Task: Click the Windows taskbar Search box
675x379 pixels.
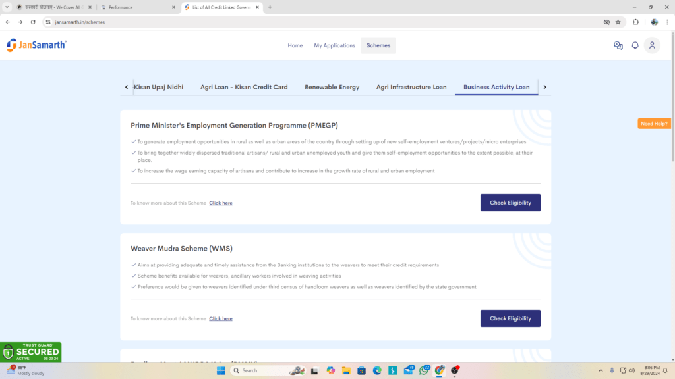Action: pyautogui.click(x=267, y=370)
